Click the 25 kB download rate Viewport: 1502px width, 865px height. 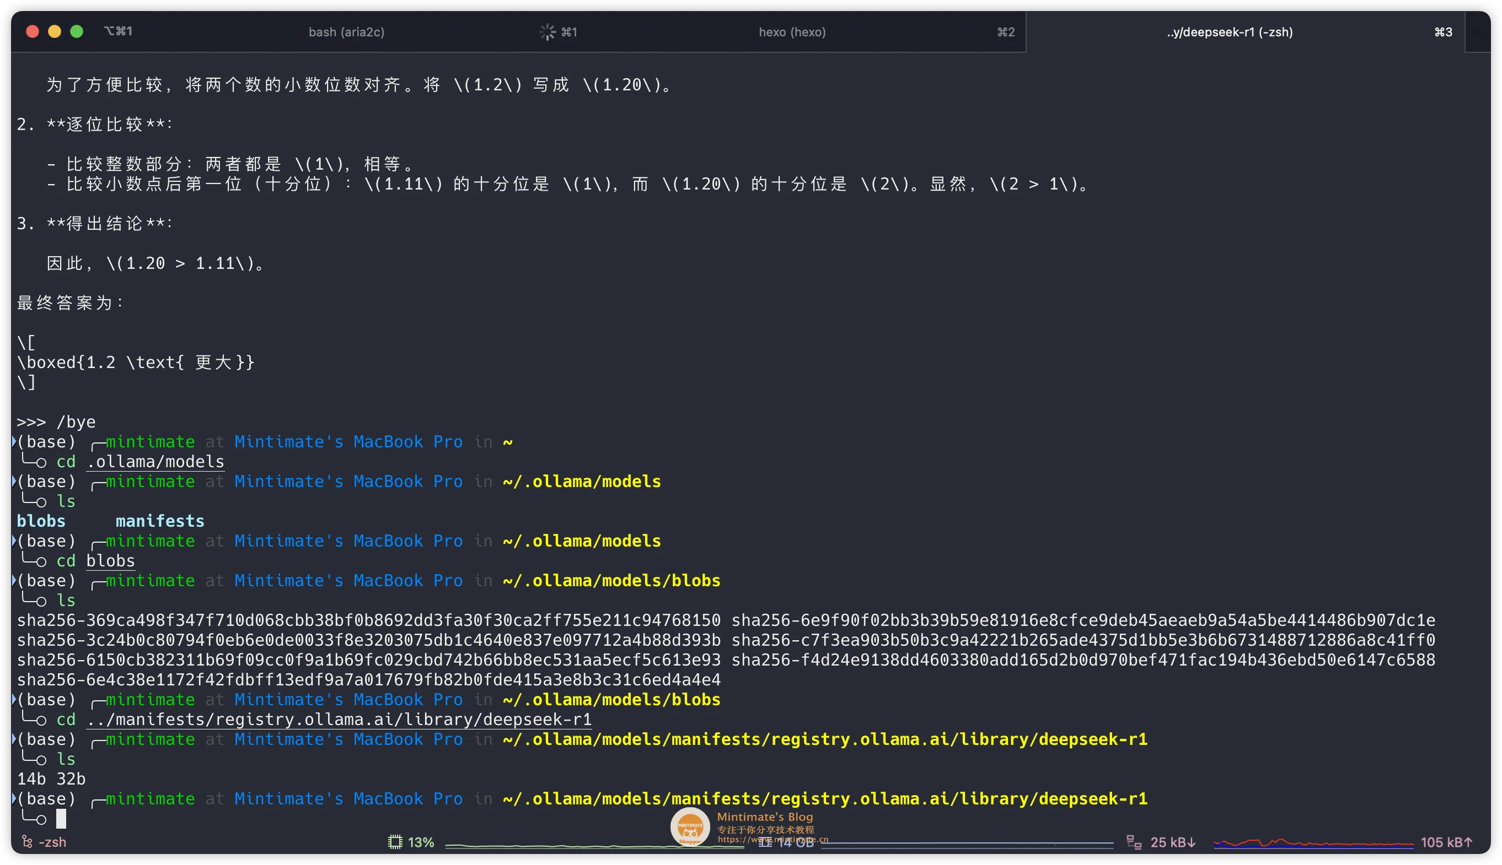click(x=1173, y=842)
